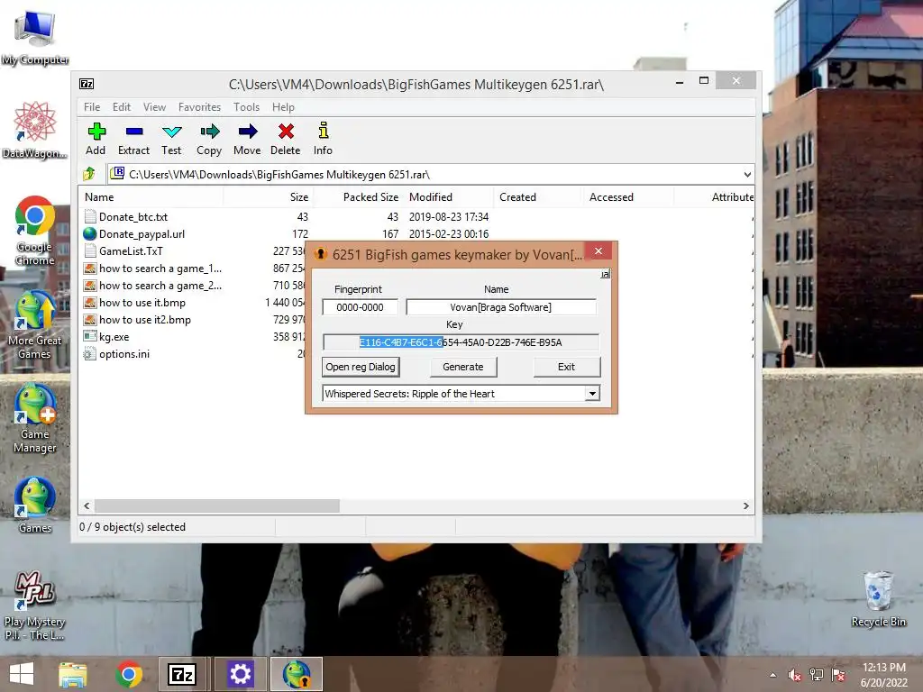This screenshot has height=692, width=923.
Task: Expand the game selection dropdown
Action: (592, 394)
